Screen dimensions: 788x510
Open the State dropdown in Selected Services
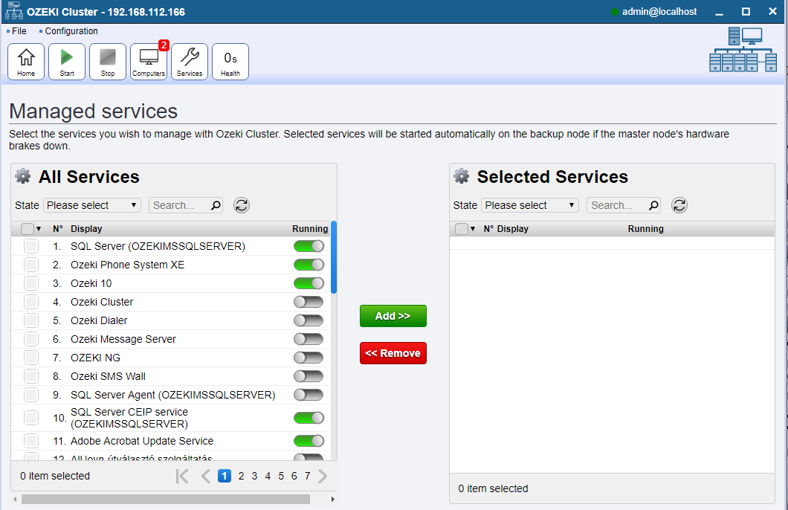tap(530, 205)
